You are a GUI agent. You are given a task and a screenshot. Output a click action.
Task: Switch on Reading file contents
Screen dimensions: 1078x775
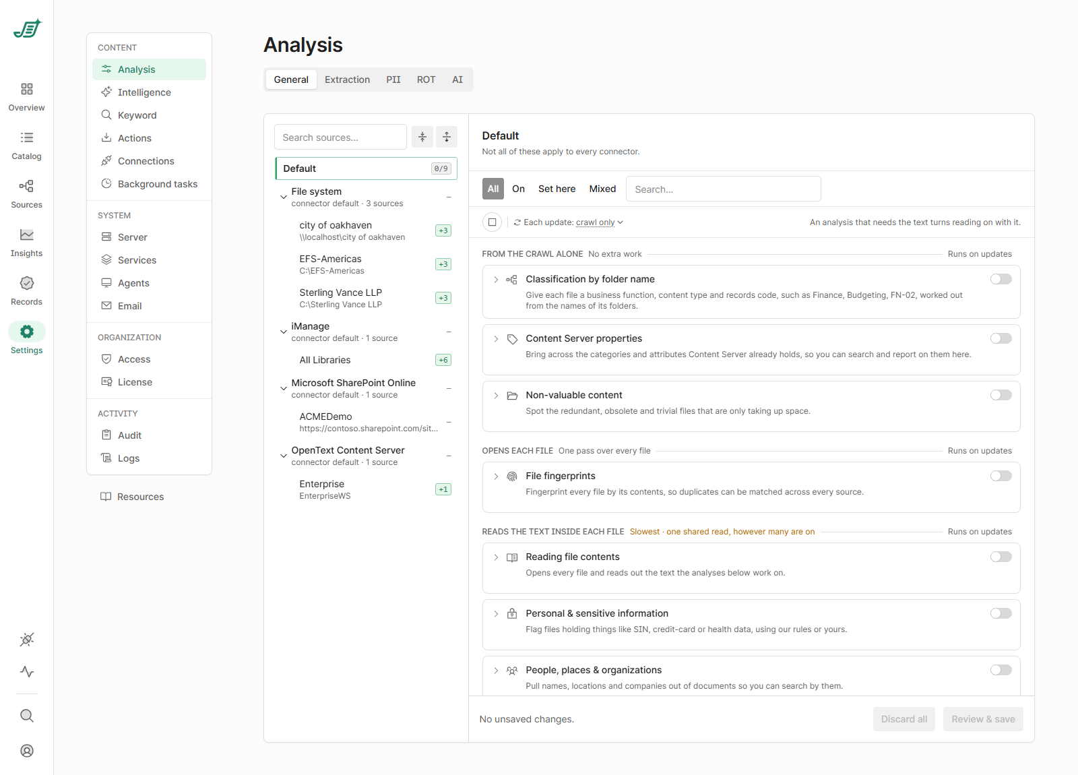pyautogui.click(x=1001, y=557)
